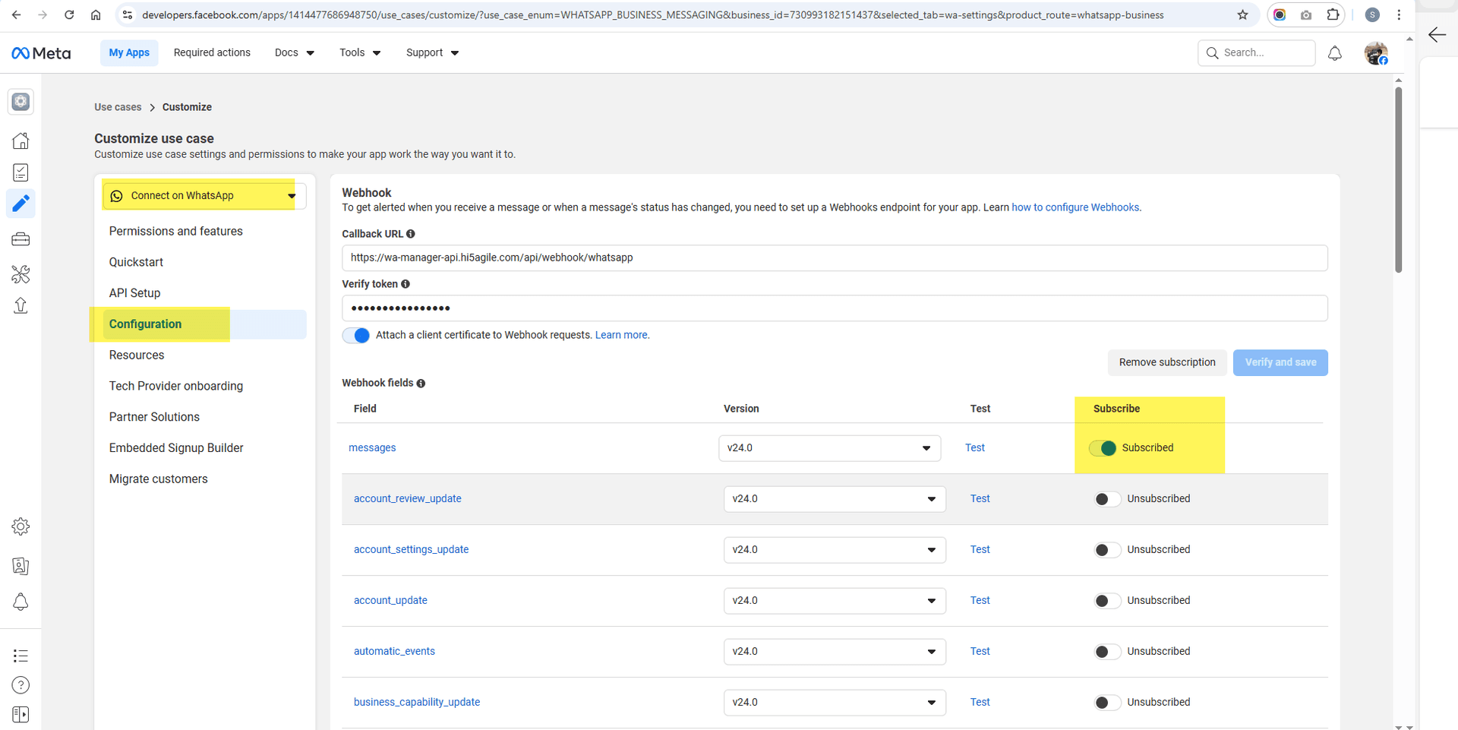Viewport: 1458px width, 730px height.
Task: Open the pencil customize icon in sidebar
Action: coord(21,204)
